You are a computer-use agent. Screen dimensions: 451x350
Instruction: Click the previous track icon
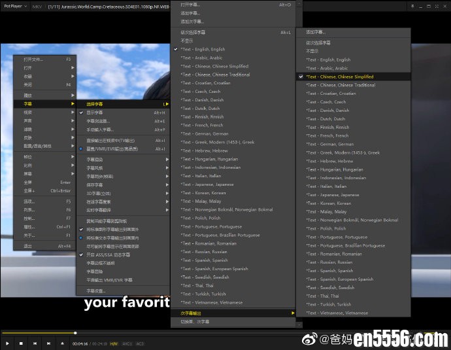[35, 343]
